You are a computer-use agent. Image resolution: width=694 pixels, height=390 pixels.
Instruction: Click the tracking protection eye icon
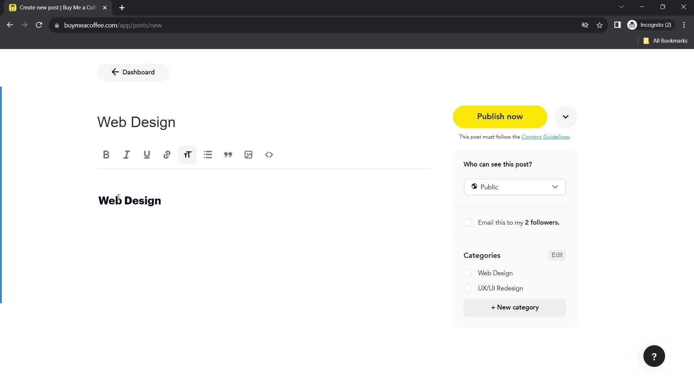coord(585,25)
